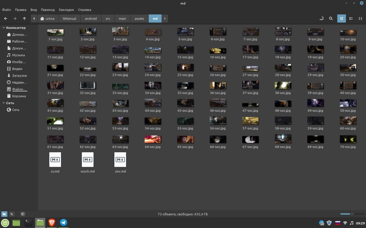The width and height of the screenshot is (366, 228).
Task: Show the tree view sidebar button
Action: (x=12, y=214)
